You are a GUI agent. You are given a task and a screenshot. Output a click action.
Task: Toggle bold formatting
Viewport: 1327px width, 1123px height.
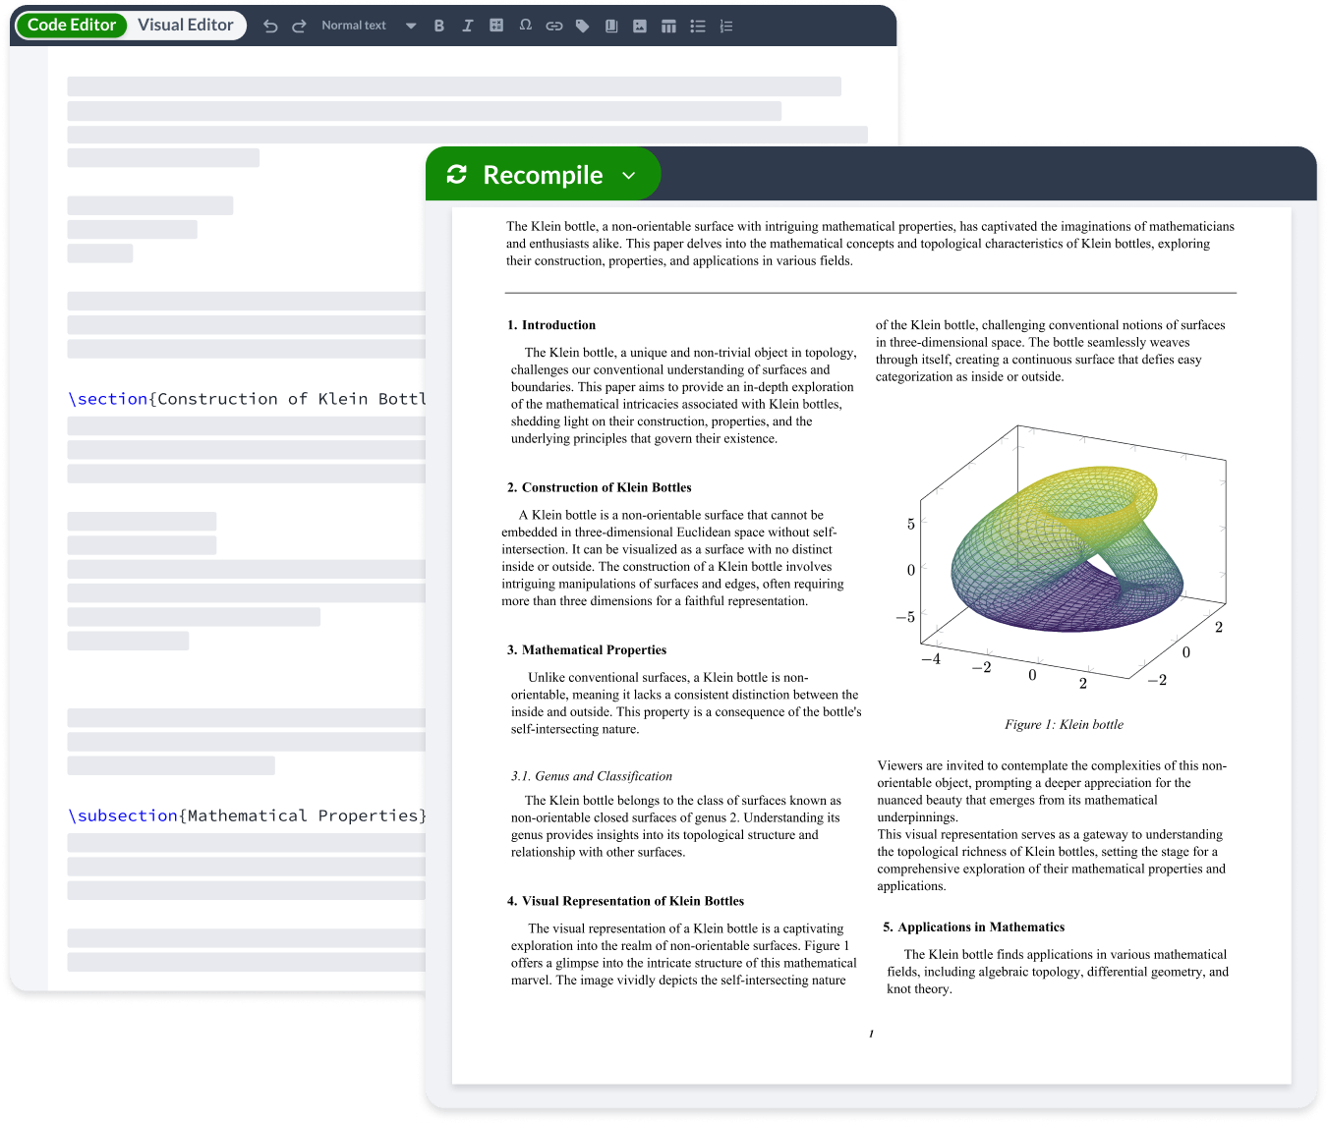pyautogui.click(x=439, y=26)
